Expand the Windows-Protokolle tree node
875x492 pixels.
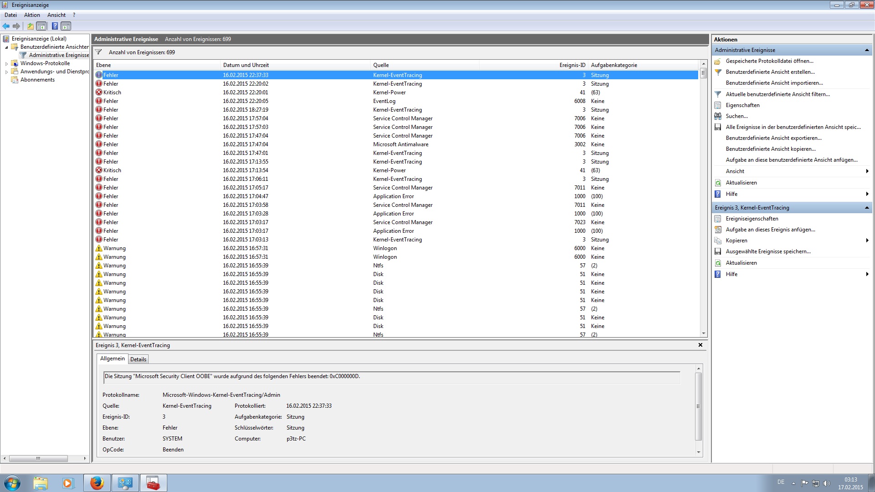click(6, 64)
